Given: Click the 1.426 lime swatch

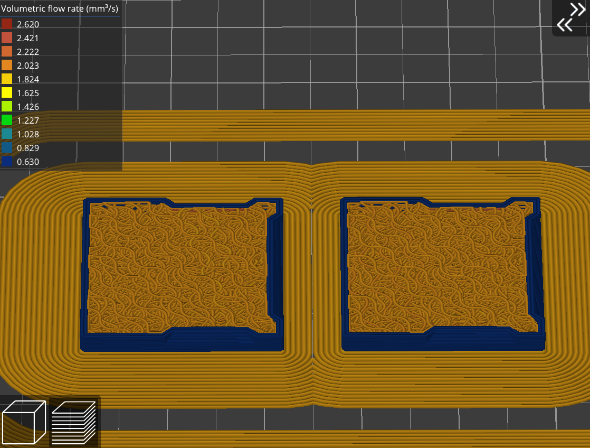Looking at the screenshot, I should (x=7, y=107).
